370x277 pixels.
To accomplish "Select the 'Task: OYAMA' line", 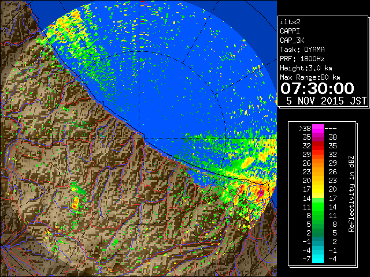I will (x=302, y=50).
